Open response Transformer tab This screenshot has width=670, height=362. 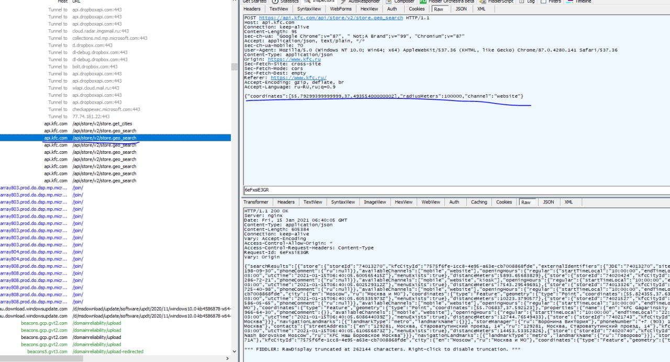(256, 202)
